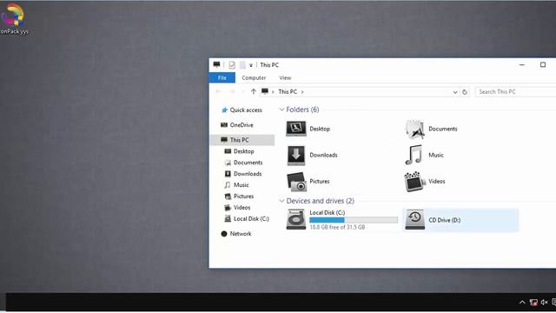Click '18.8 GB free of 31.5 GB' text
The height and width of the screenshot is (313, 556).
[337, 227]
